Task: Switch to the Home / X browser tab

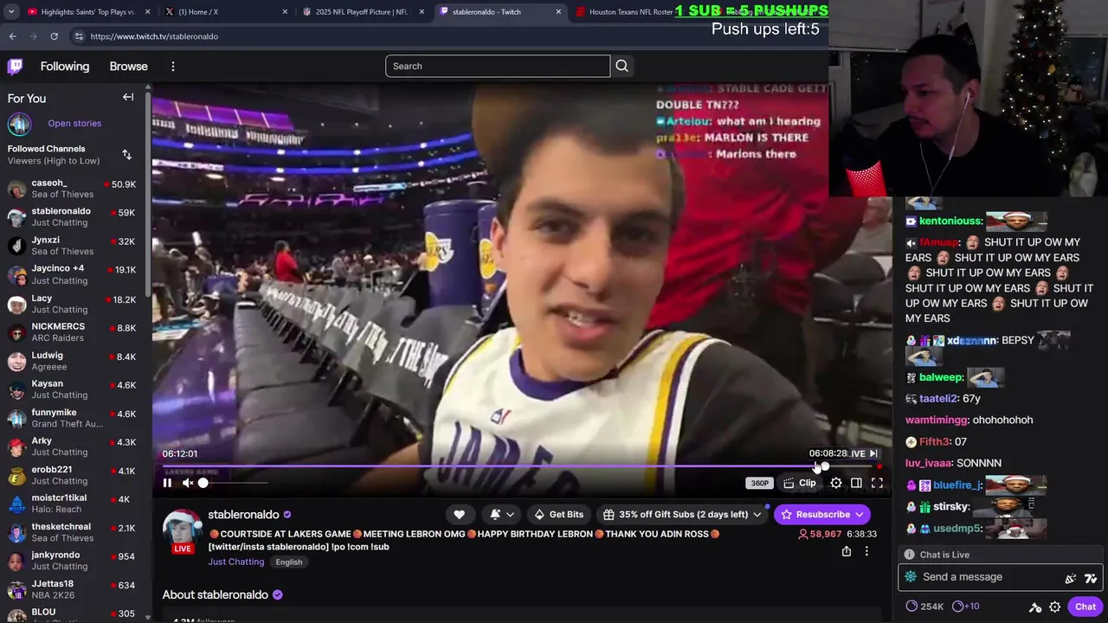Action: [225, 12]
